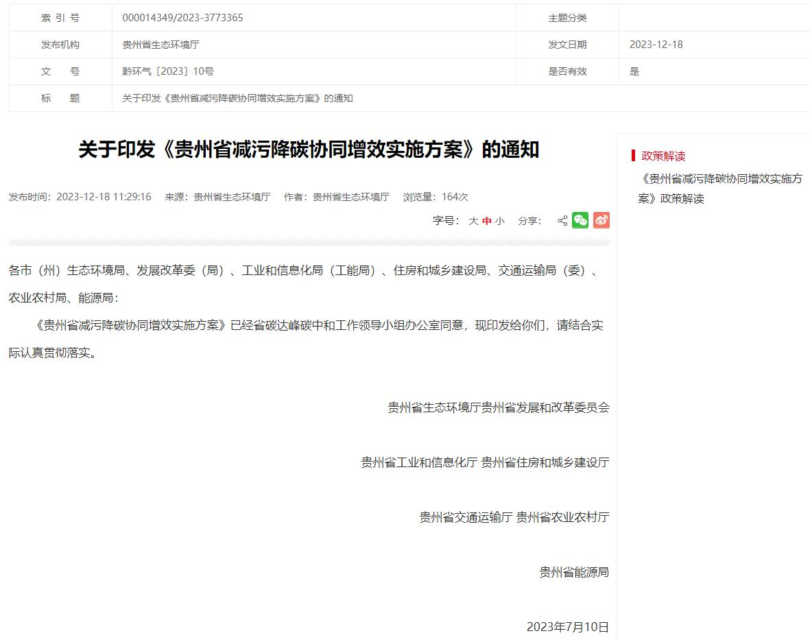Click the signing date 2023年7月10日
The width and height of the screenshot is (810, 640).
tap(567, 627)
